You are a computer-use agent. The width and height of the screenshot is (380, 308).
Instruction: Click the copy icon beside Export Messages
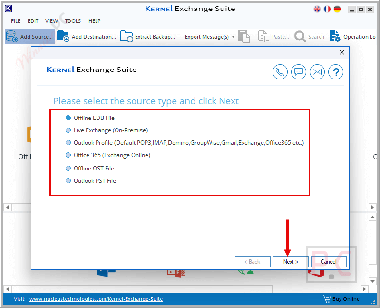(244, 37)
